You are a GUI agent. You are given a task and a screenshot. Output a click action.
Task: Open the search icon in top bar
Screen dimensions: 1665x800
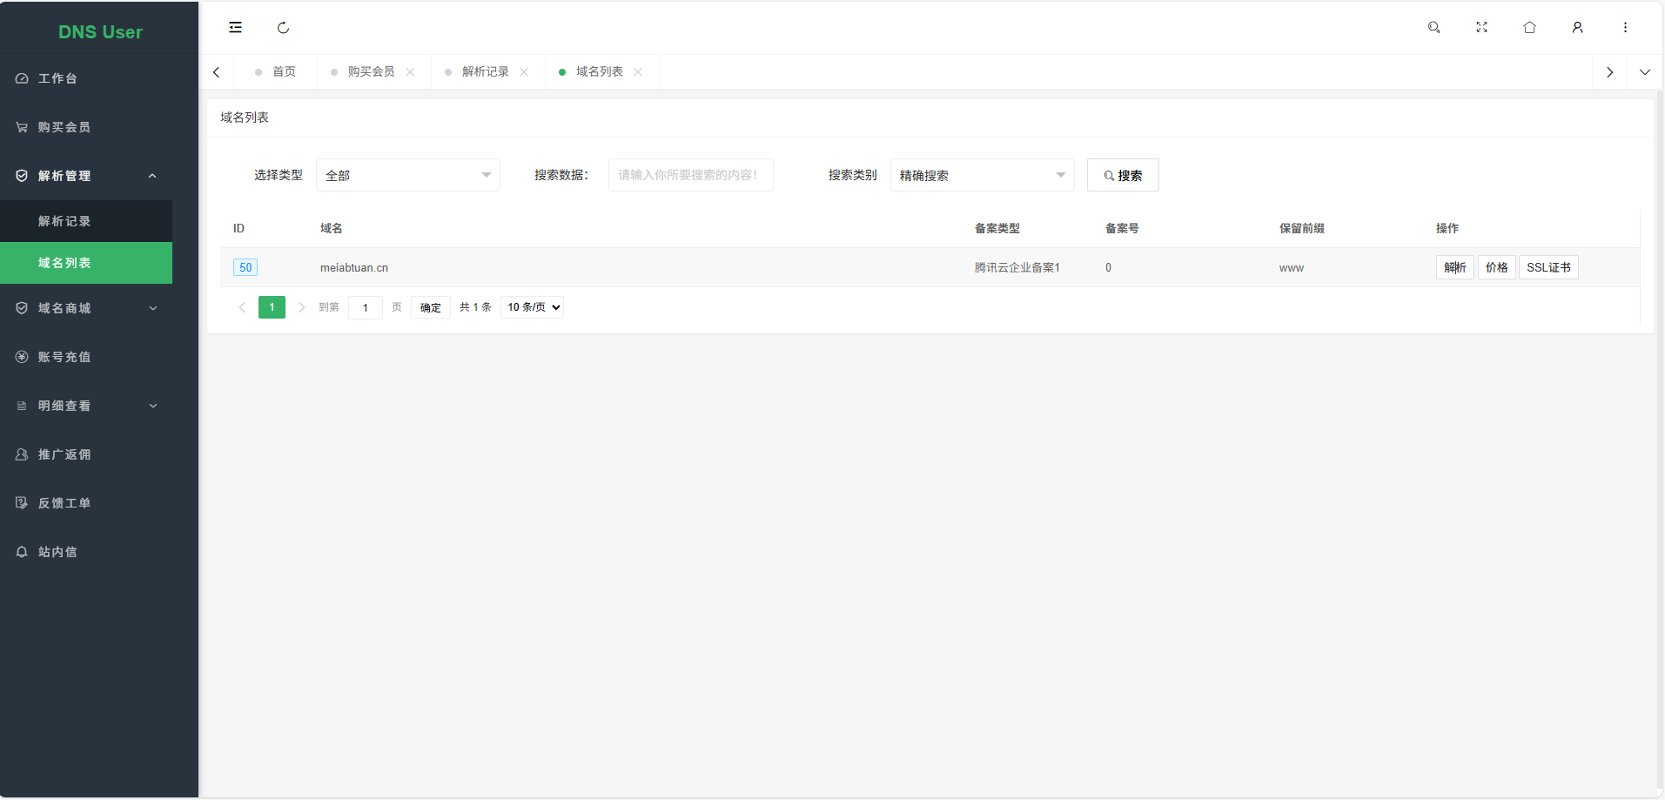(1433, 27)
